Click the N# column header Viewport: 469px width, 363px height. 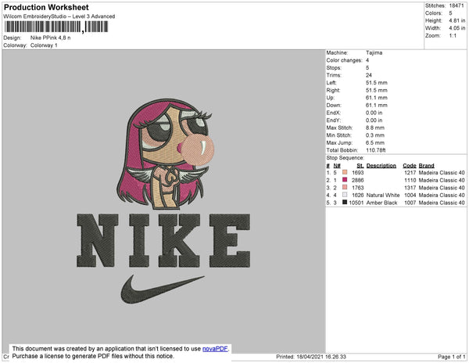(x=337, y=166)
